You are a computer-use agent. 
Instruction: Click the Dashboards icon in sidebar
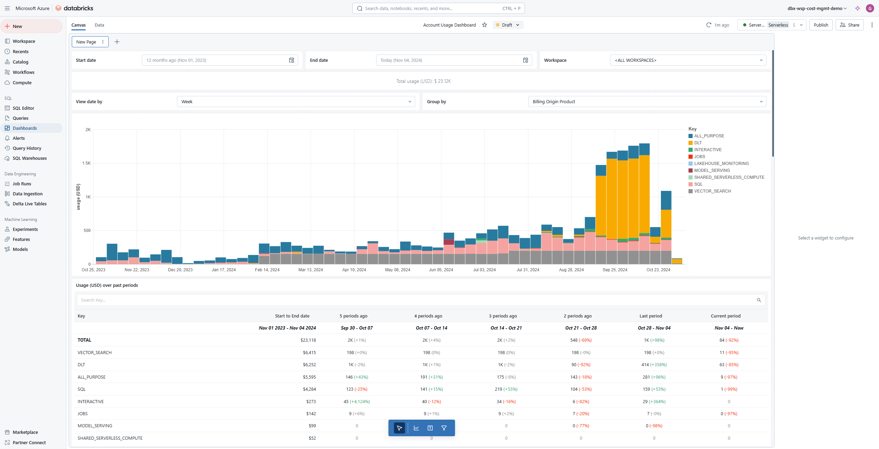click(7, 128)
